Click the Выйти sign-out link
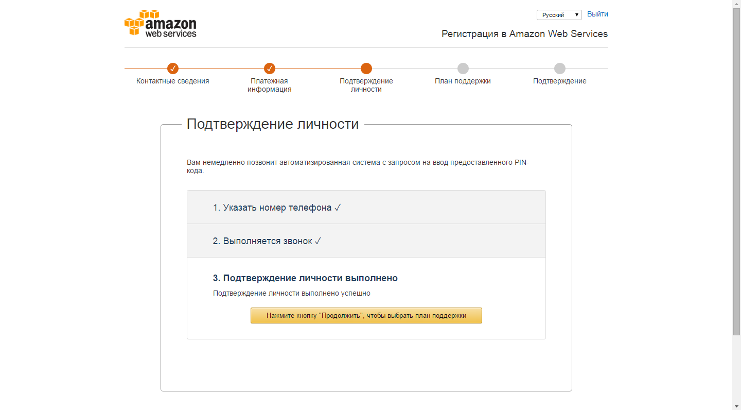The height and width of the screenshot is (410, 741). (x=597, y=14)
